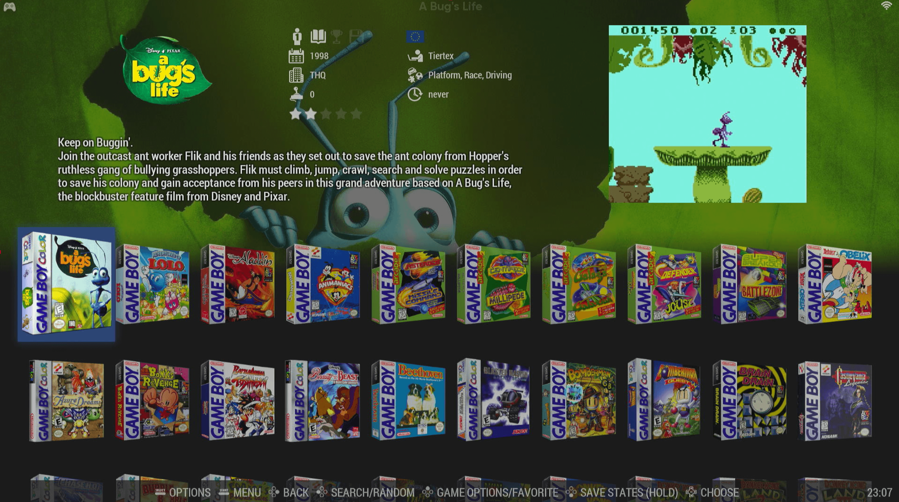Select the Animaniacs game box art
The image size is (899, 502).
323,284
